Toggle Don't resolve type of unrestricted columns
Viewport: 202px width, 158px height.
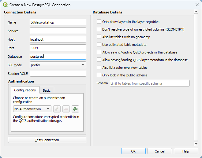point(99,29)
